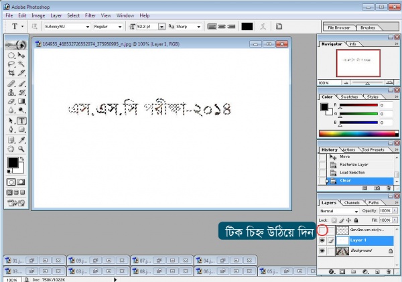The width and height of the screenshot is (402, 282).
Task: Toggle lock position in Layers panel
Action: point(348,220)
